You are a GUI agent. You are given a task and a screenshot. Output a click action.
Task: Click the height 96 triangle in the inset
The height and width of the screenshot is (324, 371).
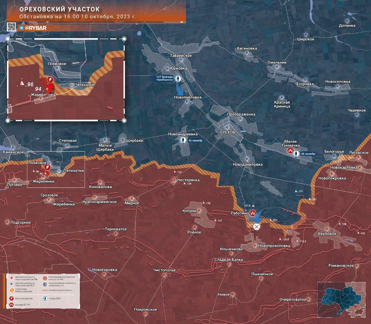[21, 83]
